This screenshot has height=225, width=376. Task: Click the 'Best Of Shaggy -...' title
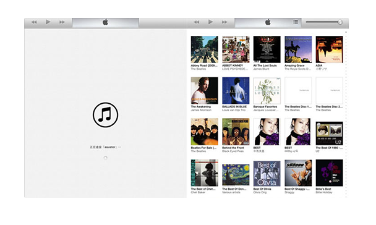click(297, 189)
